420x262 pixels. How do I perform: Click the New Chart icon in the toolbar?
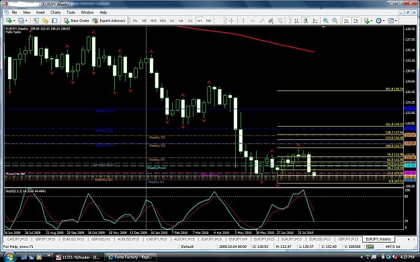coord(9,21)
